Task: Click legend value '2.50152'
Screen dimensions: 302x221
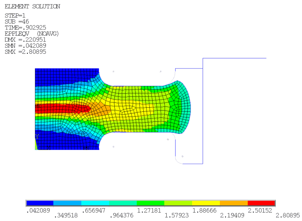Action: click(x=260, y=211)
